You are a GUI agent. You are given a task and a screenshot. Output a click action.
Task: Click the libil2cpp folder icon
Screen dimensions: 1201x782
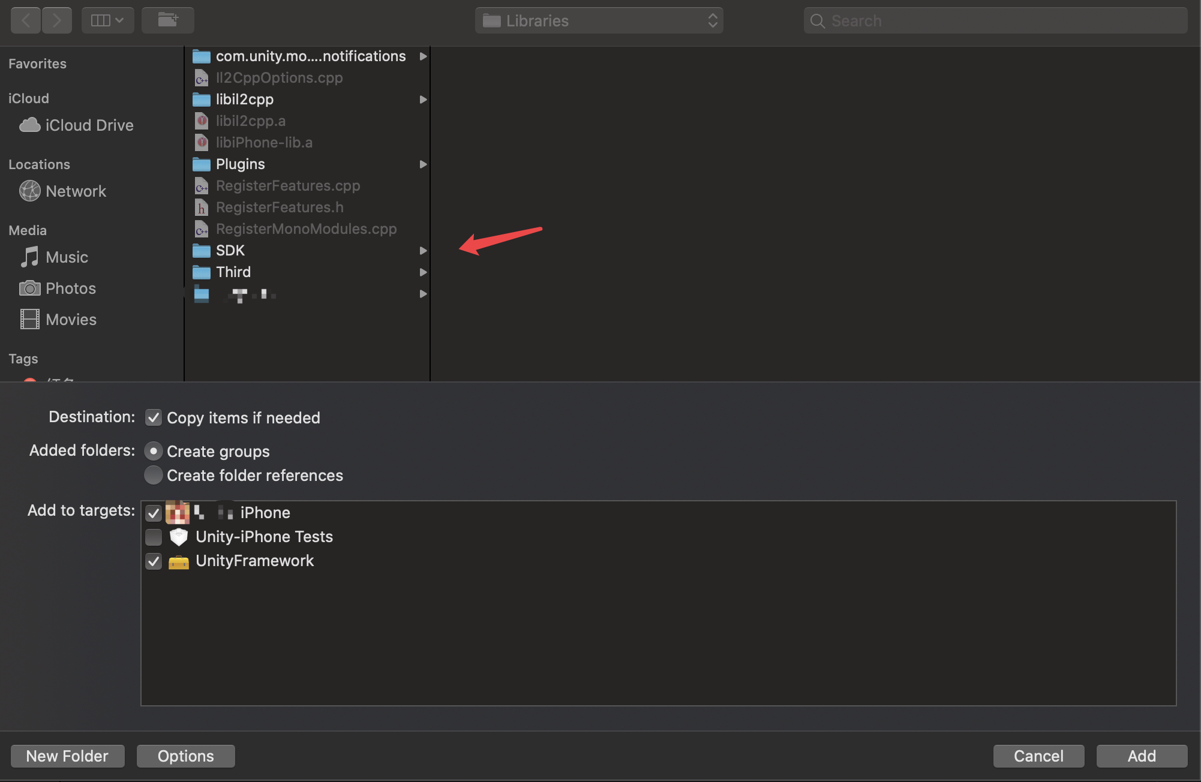coord(201,100)
